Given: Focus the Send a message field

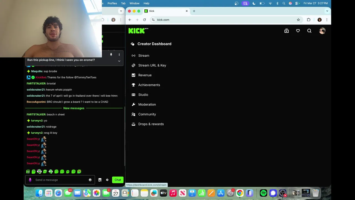Looking at the screenshot, I should pyautogui.click(x=60, y=180).
